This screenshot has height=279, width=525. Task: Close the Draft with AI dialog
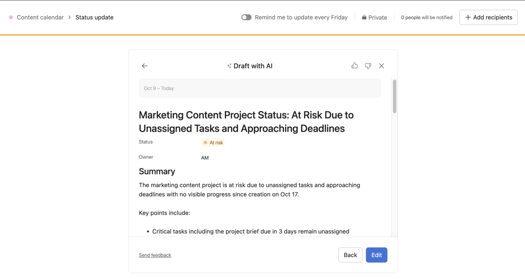click(381, 66)
